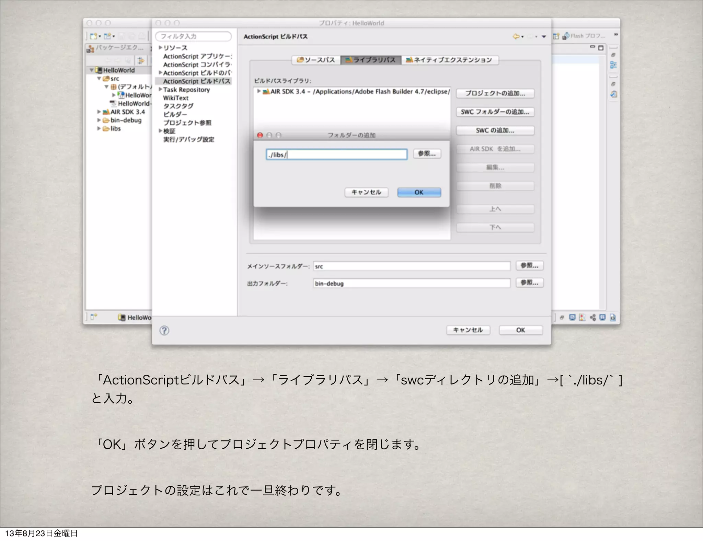Expand AIR SDK 3.4 in Package Explorer

pyautogui.click(x=99, y=112)
